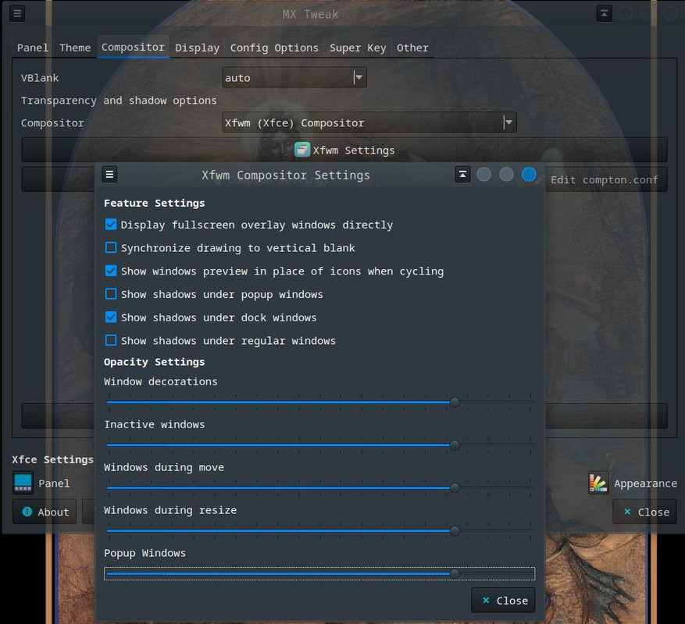The width and height of the screenshot is (685, 624).
Task: Click the Window decorations opacity slider handle
Action: coord(455,402)
